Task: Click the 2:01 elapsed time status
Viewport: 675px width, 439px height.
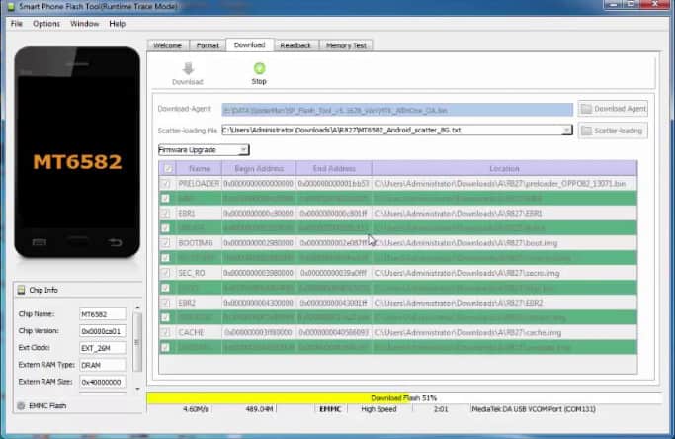Action: 441,409
